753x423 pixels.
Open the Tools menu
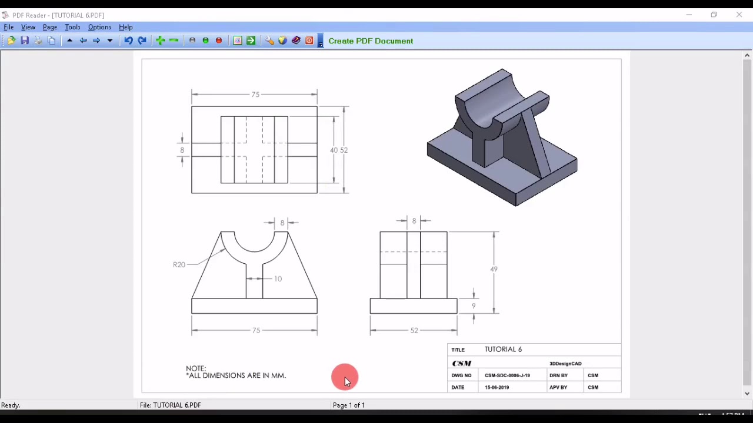72,27
